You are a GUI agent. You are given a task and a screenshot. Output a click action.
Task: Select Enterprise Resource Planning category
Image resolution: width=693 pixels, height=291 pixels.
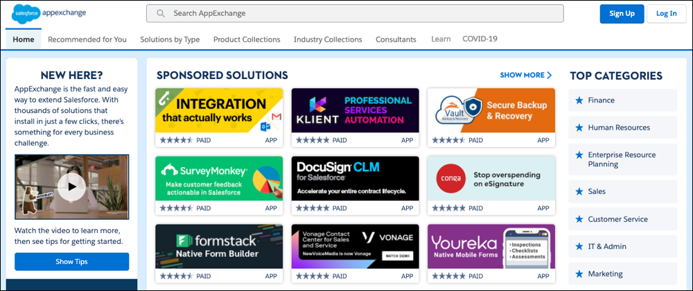coord(623,159)
